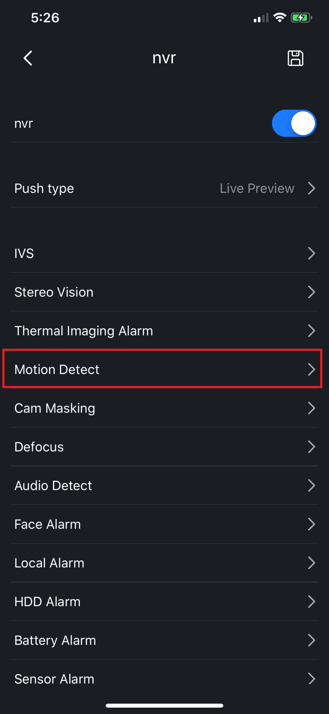Screen dimensions: 329x714
Task: Expand the Stereo Vision chevron arrow
Action: click(311, 292)
